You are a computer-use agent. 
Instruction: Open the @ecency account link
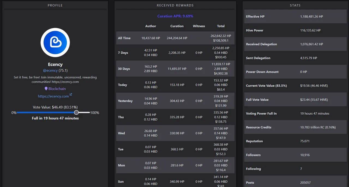click(x=50, y=70)
